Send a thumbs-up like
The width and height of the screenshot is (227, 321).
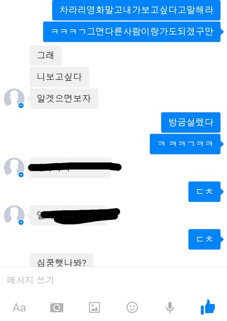[x=208, y=307]
